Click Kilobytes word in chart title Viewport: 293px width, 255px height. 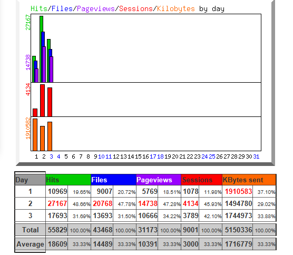point(176,9)
